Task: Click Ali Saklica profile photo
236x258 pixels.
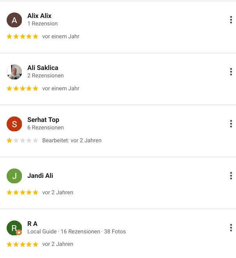Action: [x=14, y=72]
